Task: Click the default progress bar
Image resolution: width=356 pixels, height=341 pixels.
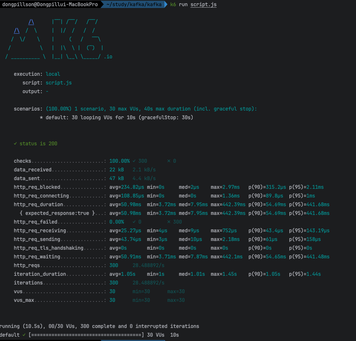Action: click(86, 335)
